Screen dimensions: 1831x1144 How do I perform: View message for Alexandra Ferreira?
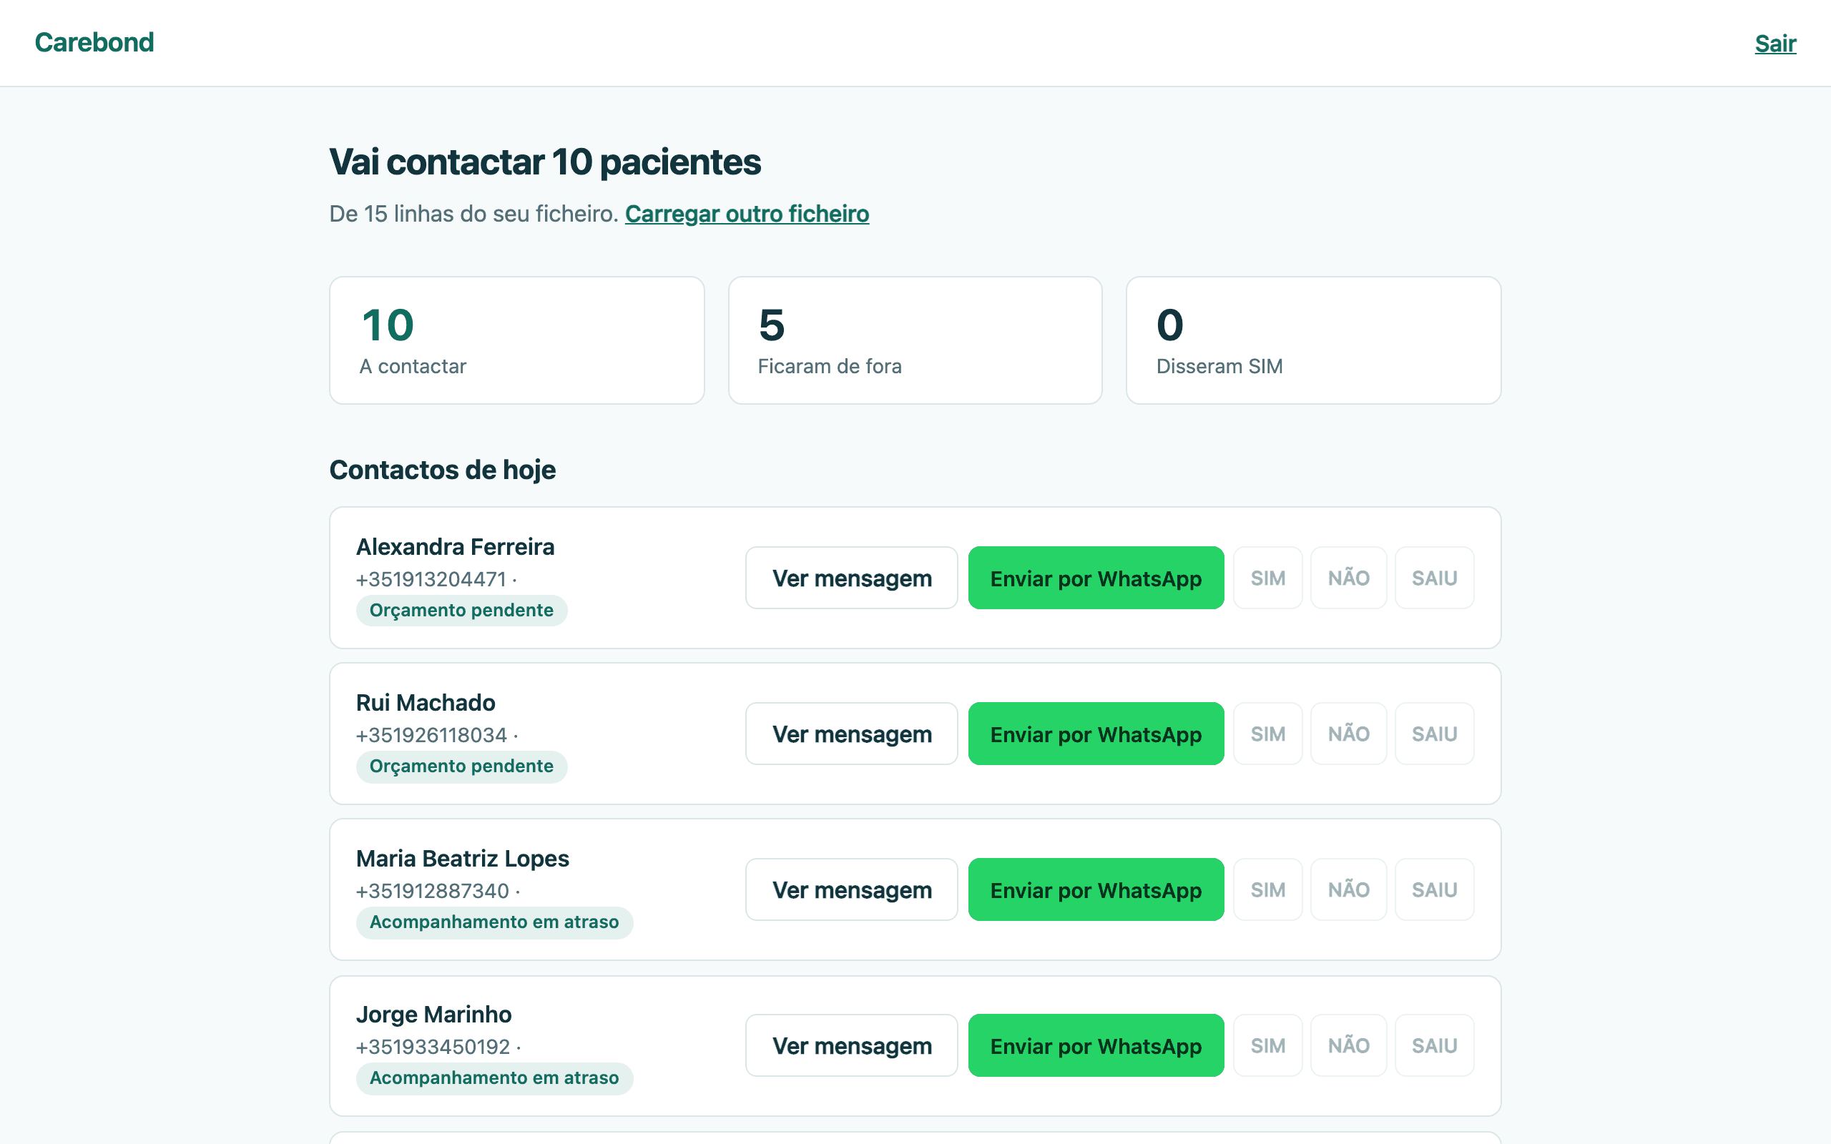[x=851, y=578]
